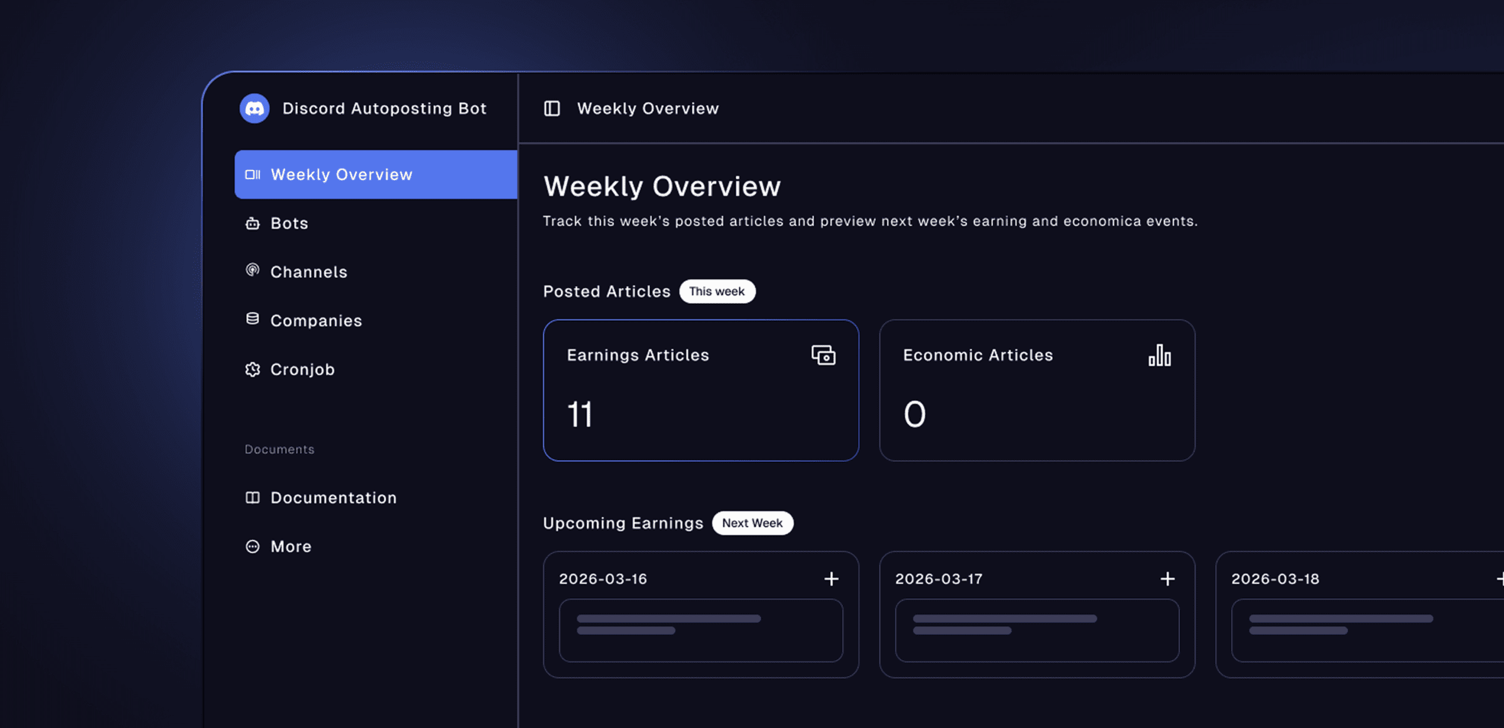Click the bar chart icon on Economic Articles

point(1160,355)
